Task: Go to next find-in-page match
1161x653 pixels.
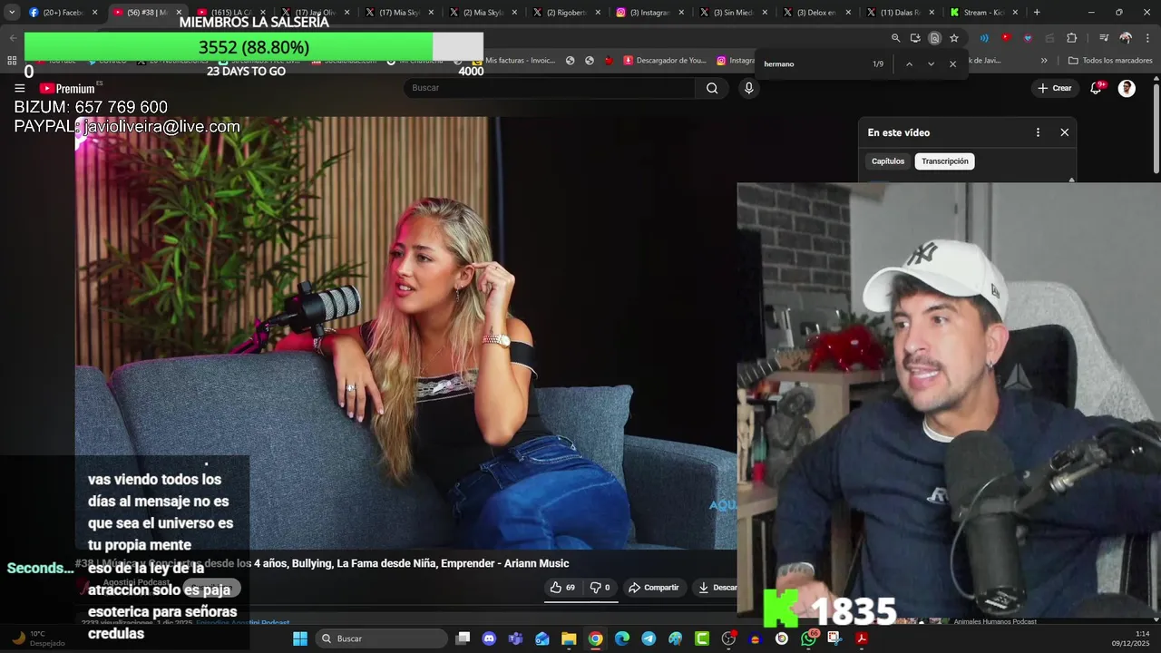Action: coord(931,64)
